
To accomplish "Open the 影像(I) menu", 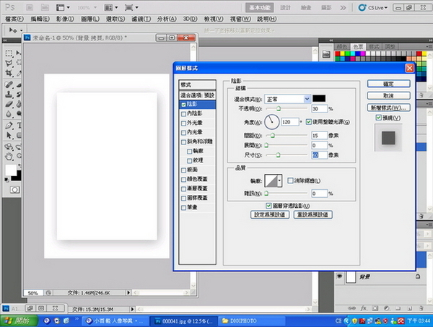I will 65,19.
